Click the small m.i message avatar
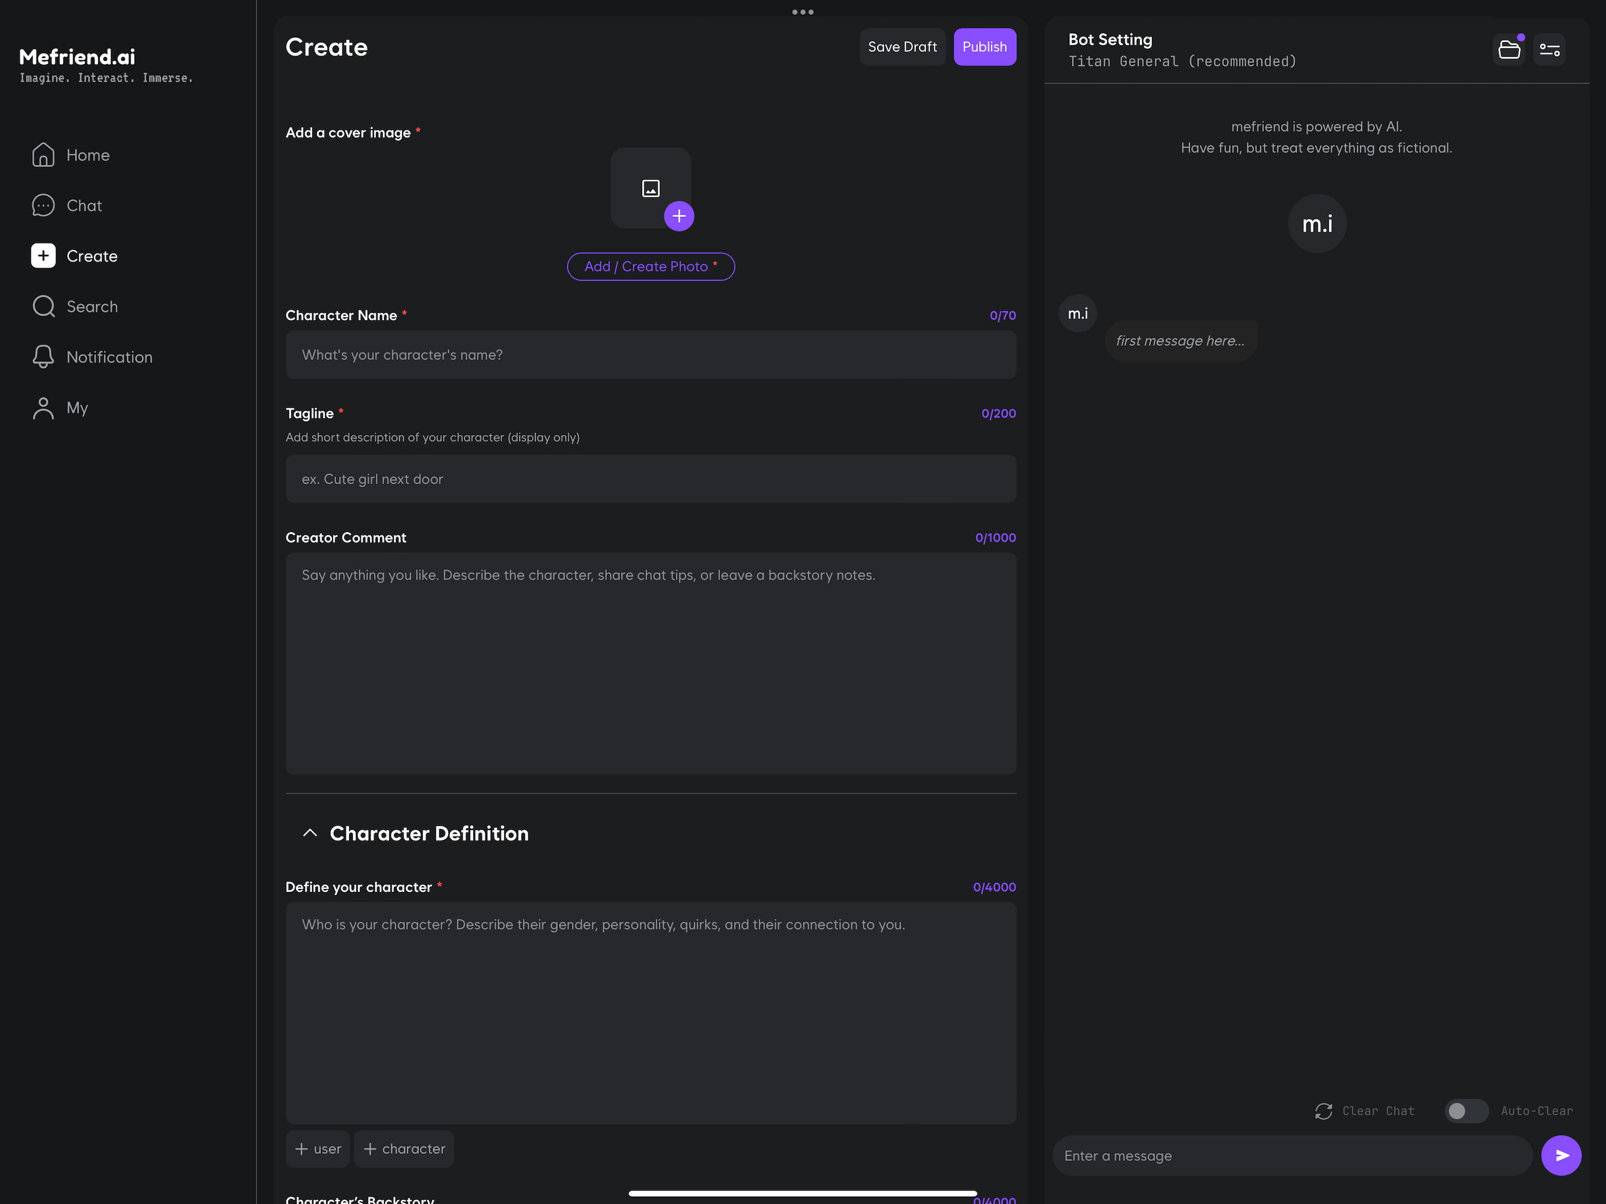The height and width of the screenshot is (1204, 1606). 1077,313
